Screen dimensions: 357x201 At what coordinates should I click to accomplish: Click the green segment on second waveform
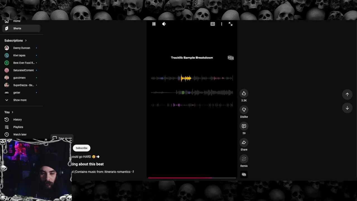pos(183,92)
